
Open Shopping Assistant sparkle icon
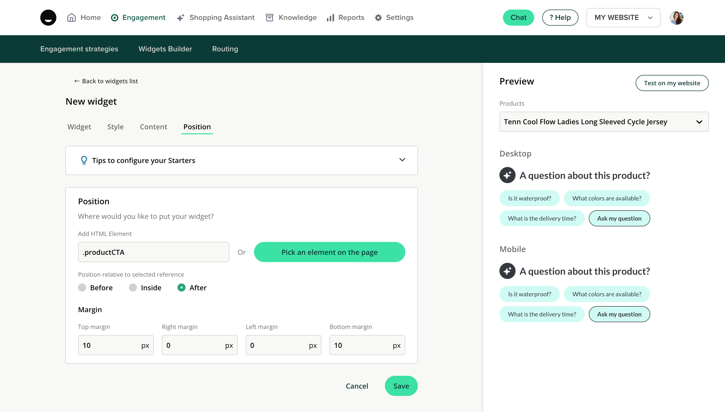click(180, 18)
